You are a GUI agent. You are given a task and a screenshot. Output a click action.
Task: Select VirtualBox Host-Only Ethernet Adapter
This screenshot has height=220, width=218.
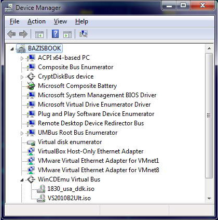click(90, 151)
